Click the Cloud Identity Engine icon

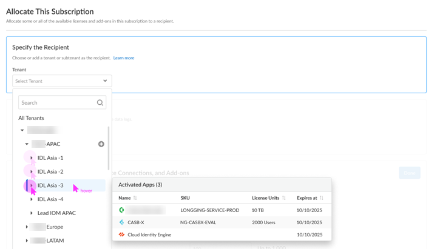pyautogui.click(x=122, y=234)
